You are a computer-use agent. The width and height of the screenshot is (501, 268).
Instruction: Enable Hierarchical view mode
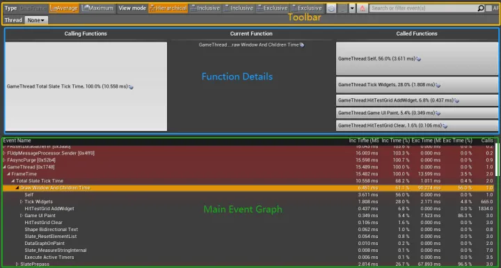pos(168,8)
